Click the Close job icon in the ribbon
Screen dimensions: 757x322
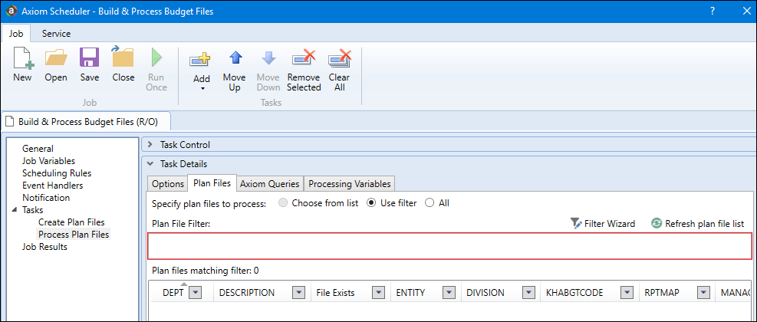point(123,60)
